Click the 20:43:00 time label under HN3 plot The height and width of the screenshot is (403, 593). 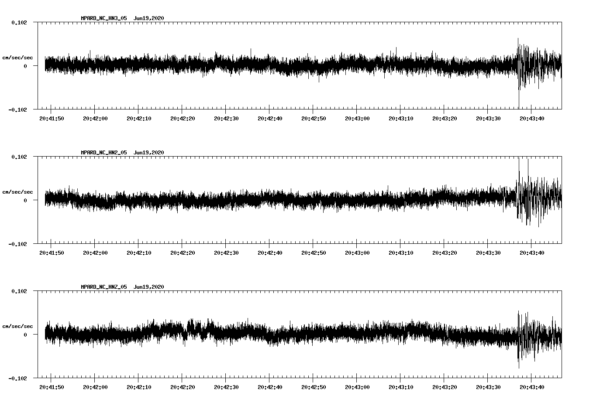357,118
